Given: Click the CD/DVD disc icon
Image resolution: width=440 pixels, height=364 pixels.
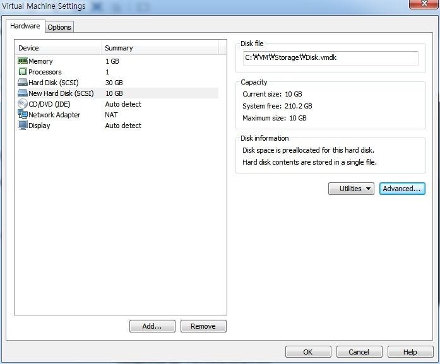Looking at the screenshot, I should click(23, 103).
